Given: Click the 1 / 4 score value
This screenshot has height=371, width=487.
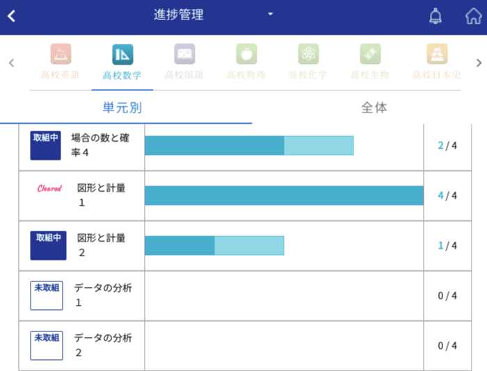Looking at the screenshot, I should (447, 245).
